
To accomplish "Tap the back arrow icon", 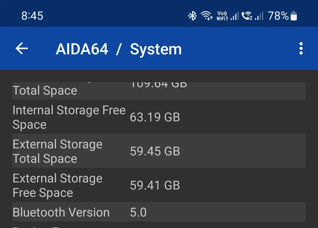I will click(22, 48).
